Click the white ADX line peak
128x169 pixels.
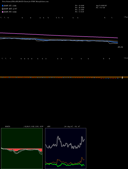coord(58,137)
